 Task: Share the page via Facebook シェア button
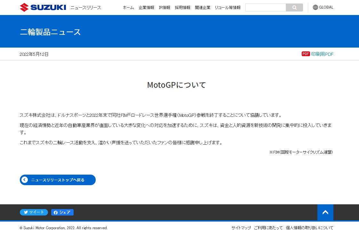[62, 212]
